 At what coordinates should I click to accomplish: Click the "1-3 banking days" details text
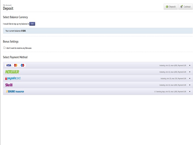[170, 92]
